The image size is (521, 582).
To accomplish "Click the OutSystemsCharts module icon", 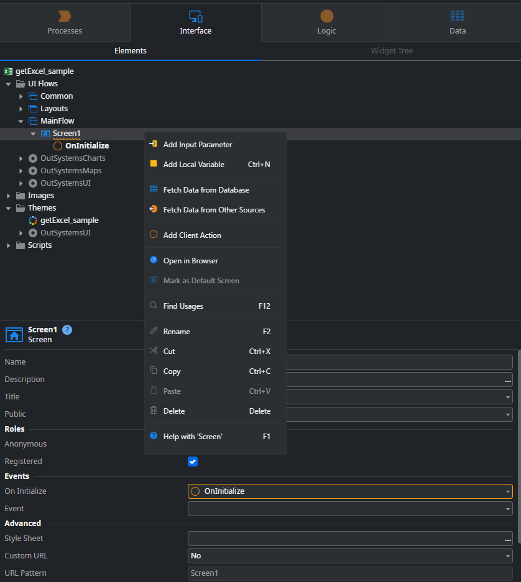I will tap(33, 158).
